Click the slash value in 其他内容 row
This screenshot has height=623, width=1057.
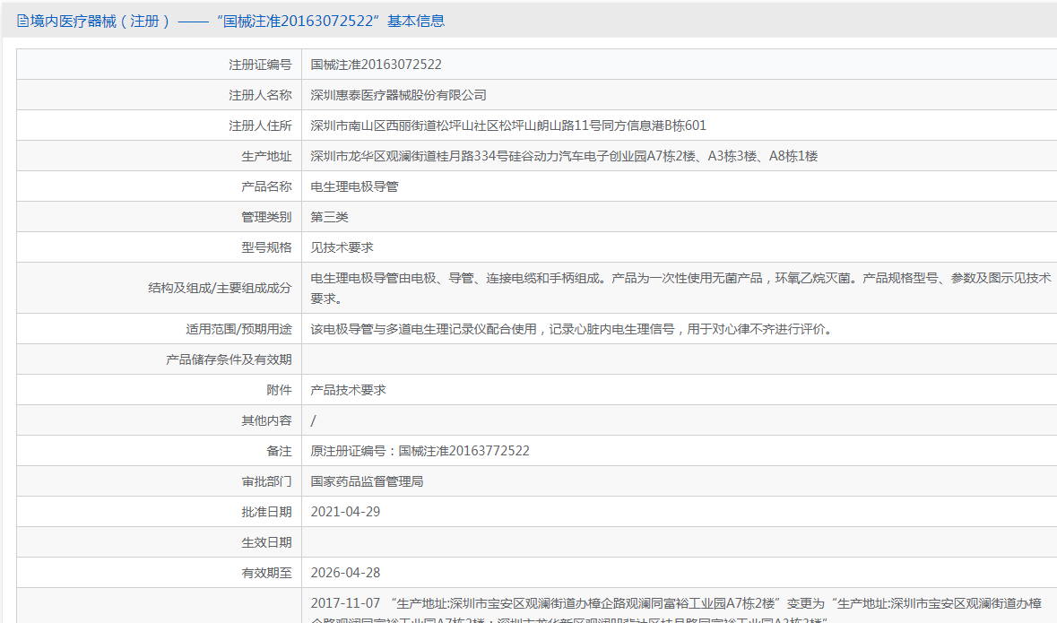[x=313, y=420]
